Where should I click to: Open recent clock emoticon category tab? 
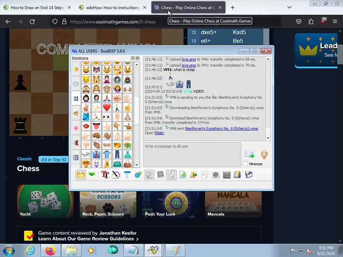tap(76, 84)
